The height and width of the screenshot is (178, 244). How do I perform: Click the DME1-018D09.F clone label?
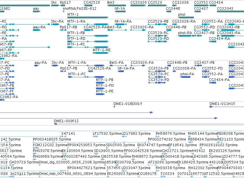click(128, 104)
